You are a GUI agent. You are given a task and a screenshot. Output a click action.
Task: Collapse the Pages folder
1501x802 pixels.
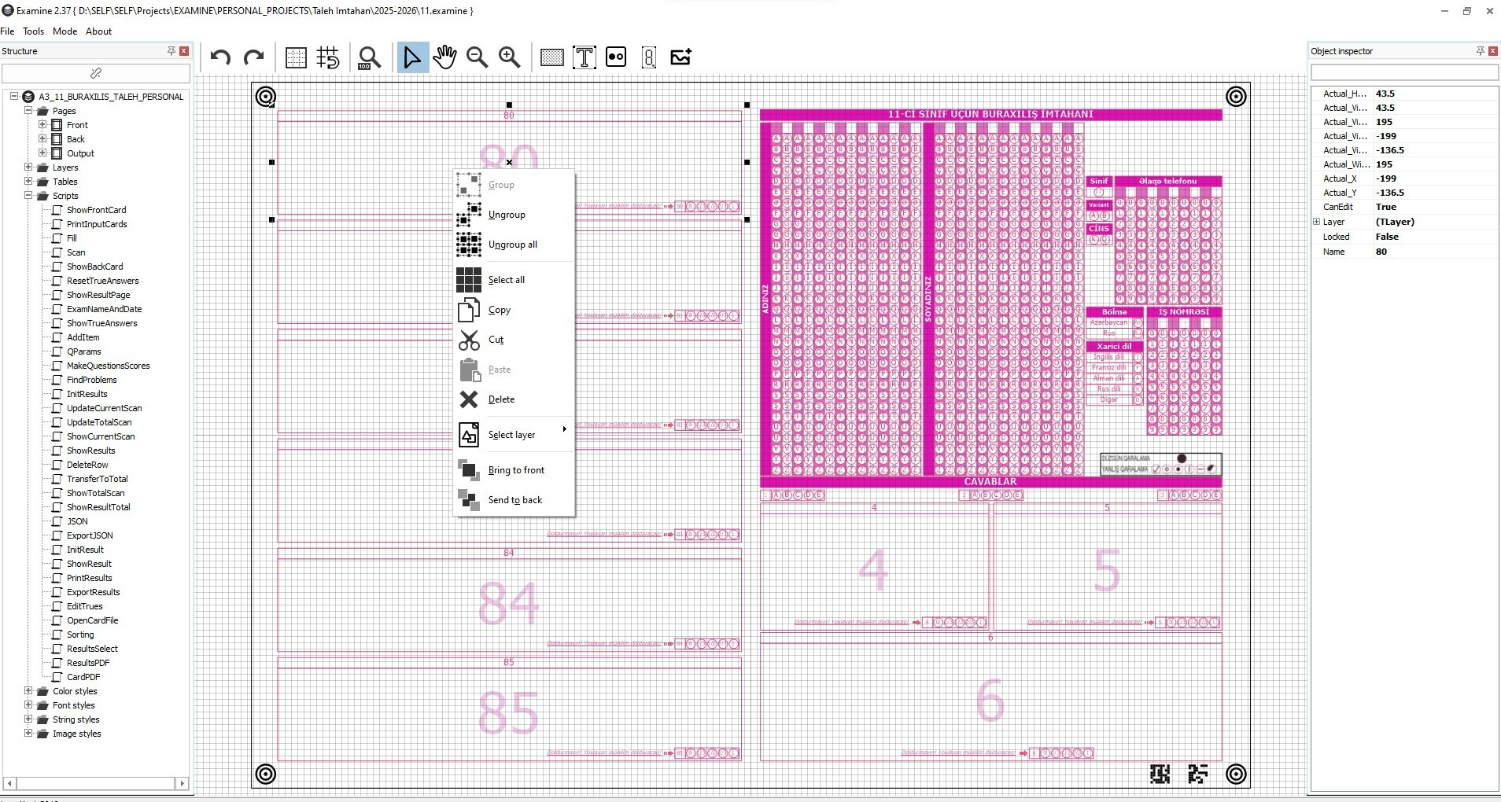(x=28, y=111)
